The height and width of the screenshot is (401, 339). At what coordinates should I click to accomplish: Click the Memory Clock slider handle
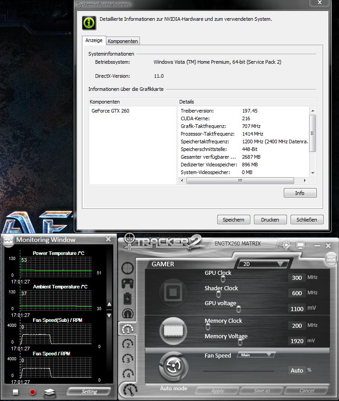pyautogui.click(x=208, y=326)
